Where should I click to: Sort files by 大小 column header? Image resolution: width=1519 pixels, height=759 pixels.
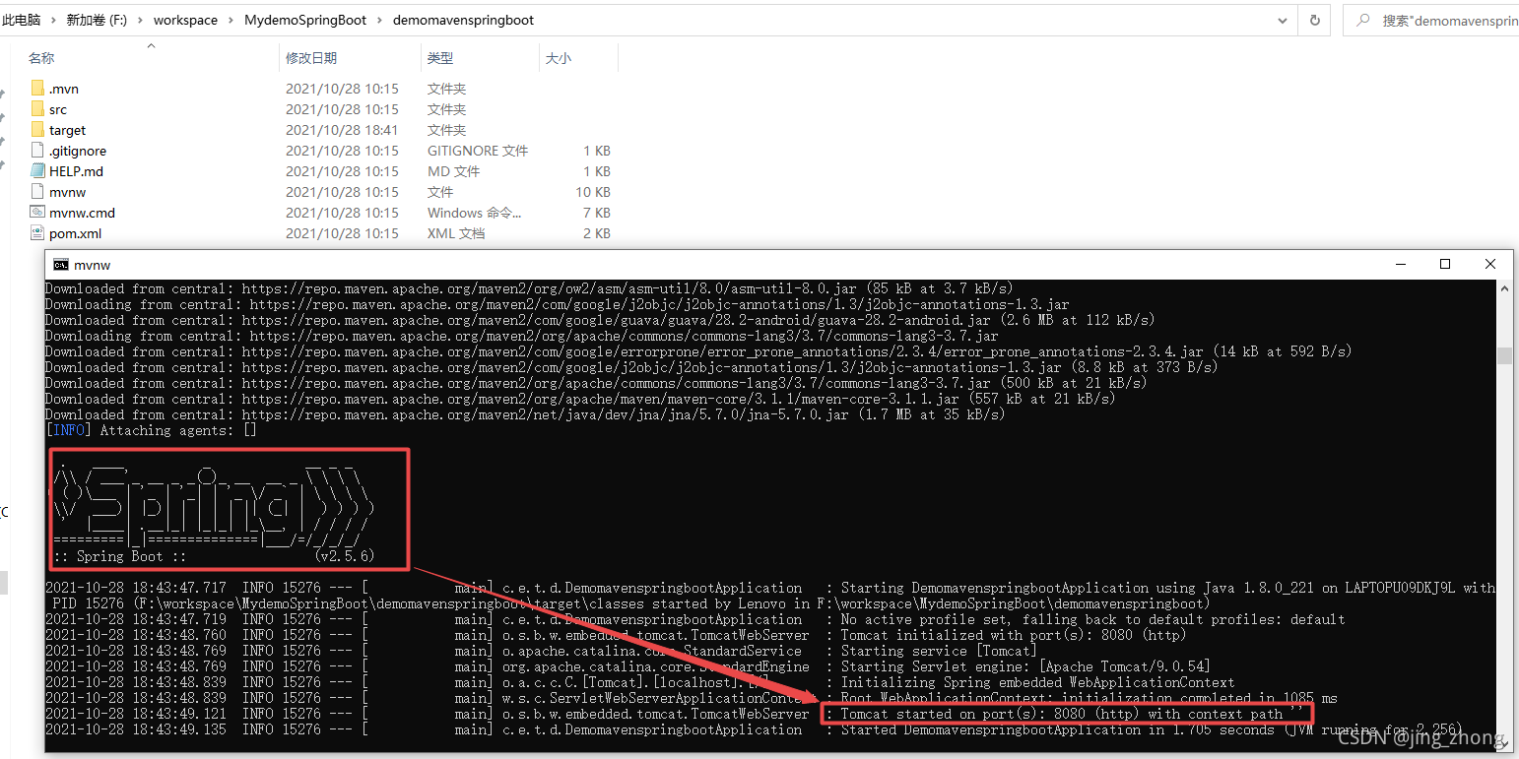tap(559, 58)
